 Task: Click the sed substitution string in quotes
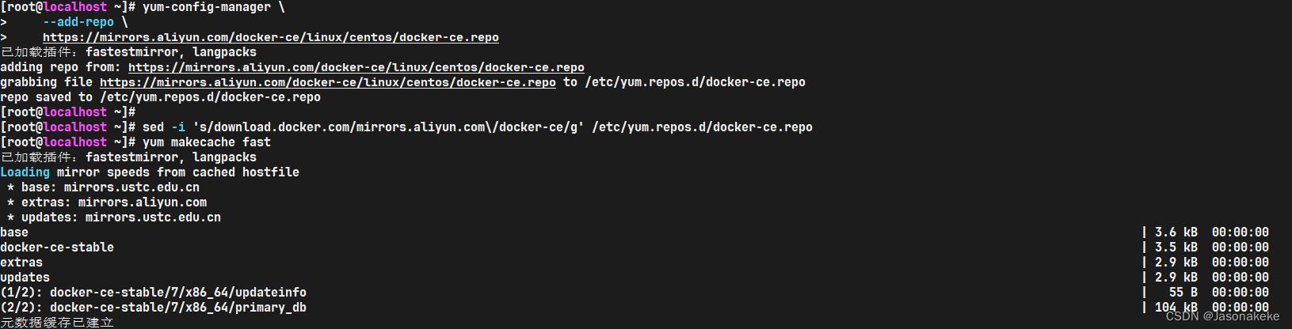pos(388,127)
